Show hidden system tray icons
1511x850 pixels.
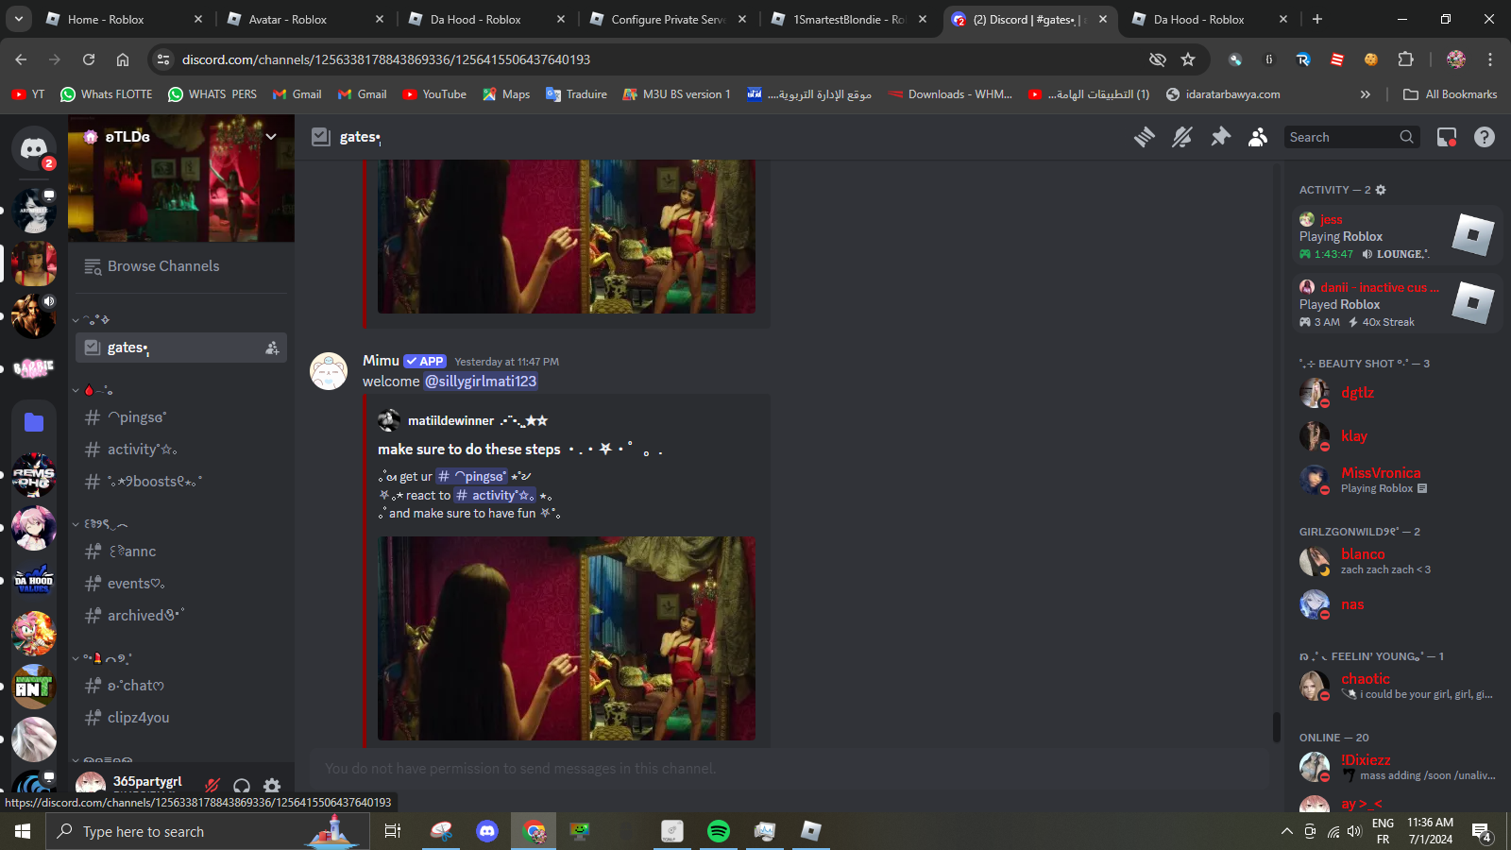[x=1286, y=831]
